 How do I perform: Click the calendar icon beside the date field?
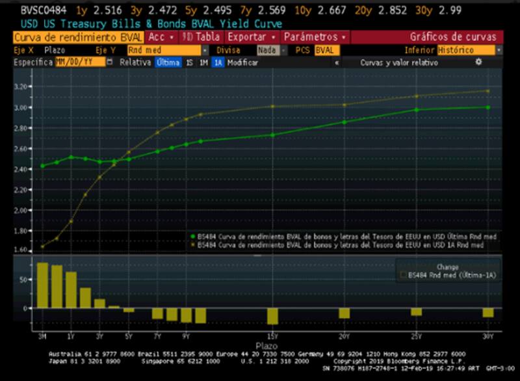[x=109, y=62]
